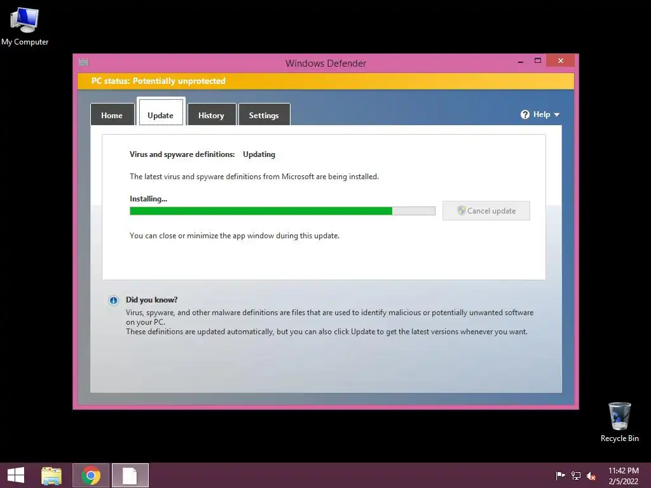This screenshot has height=488, width=651.
Task: Open the Recycle Bin desktop icon
Action: point(619,422)
